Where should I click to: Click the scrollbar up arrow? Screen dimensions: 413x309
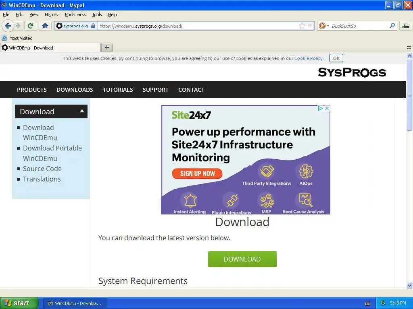click(409, 56)
